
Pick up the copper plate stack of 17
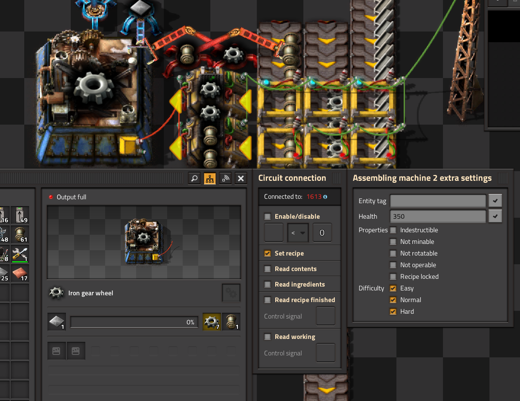tap(20, 273)
